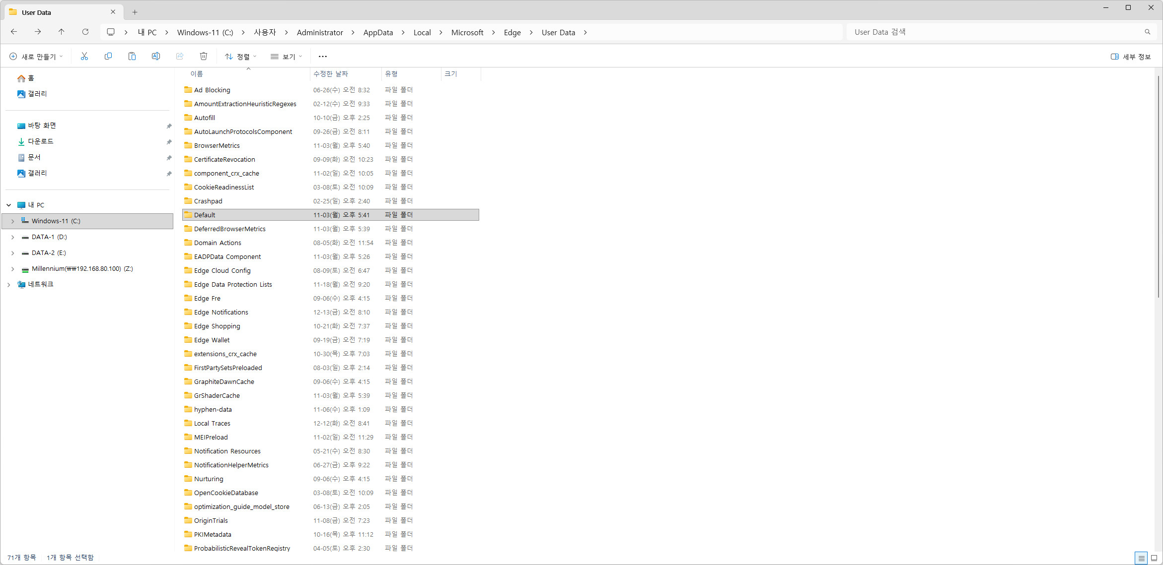
Task: Switch to details list view in status bar
Action: [x=1141, y=558]
